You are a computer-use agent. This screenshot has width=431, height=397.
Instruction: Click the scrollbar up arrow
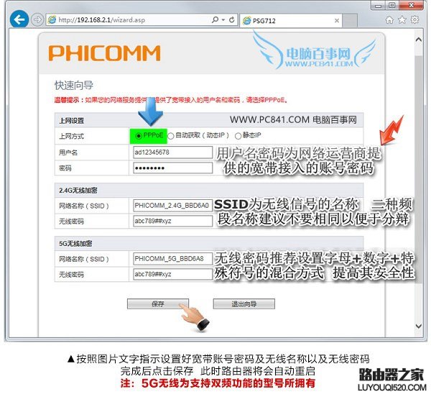418,40
